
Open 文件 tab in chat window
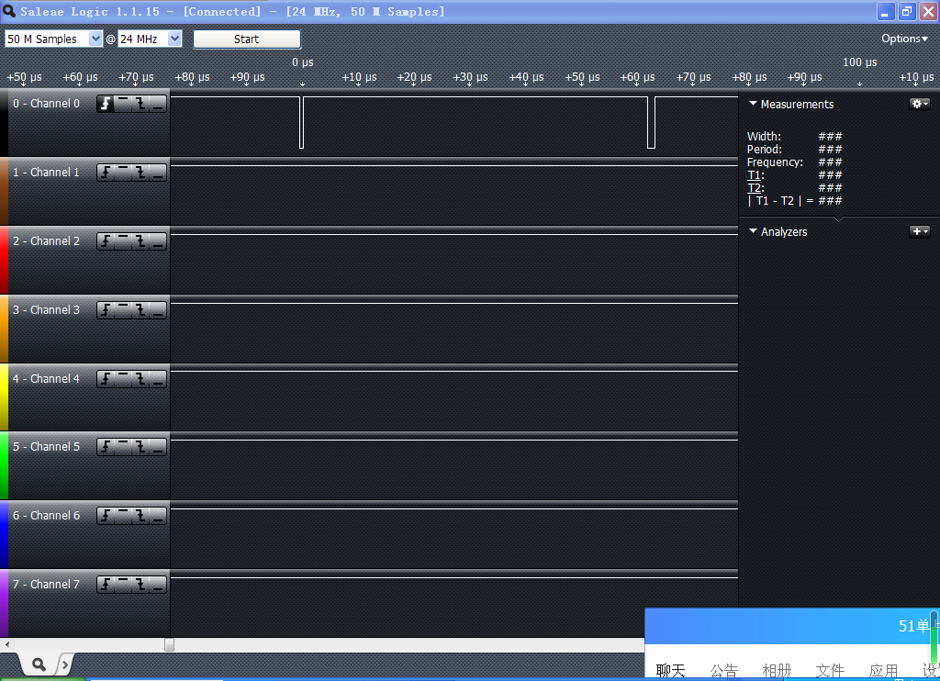tap(830, 671)
